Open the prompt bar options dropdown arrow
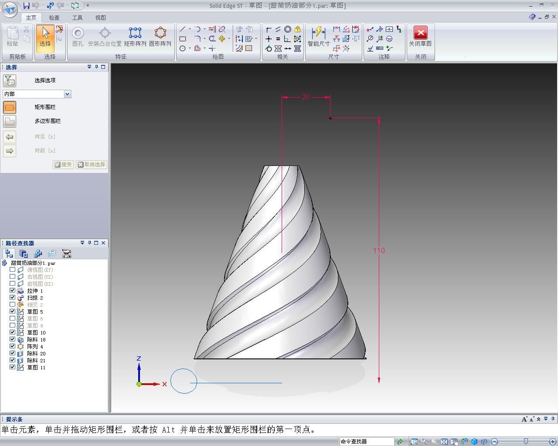The image size is (558, 446). [546, 419]
